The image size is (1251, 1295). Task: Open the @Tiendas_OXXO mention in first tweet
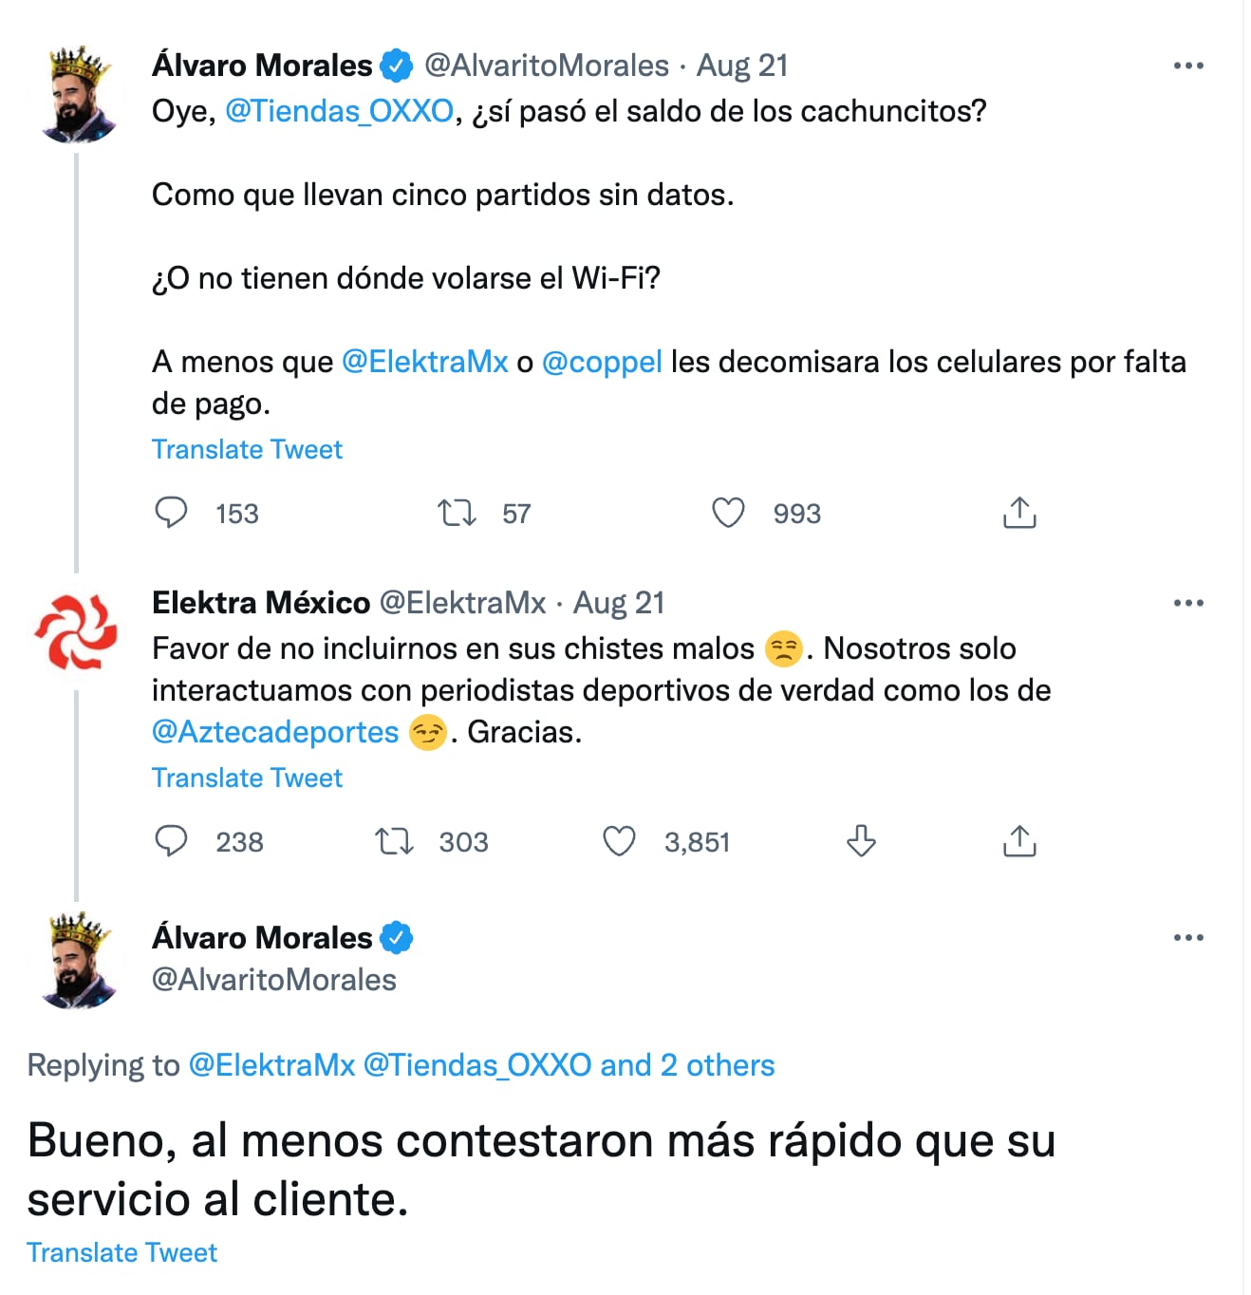coord(340,111)
